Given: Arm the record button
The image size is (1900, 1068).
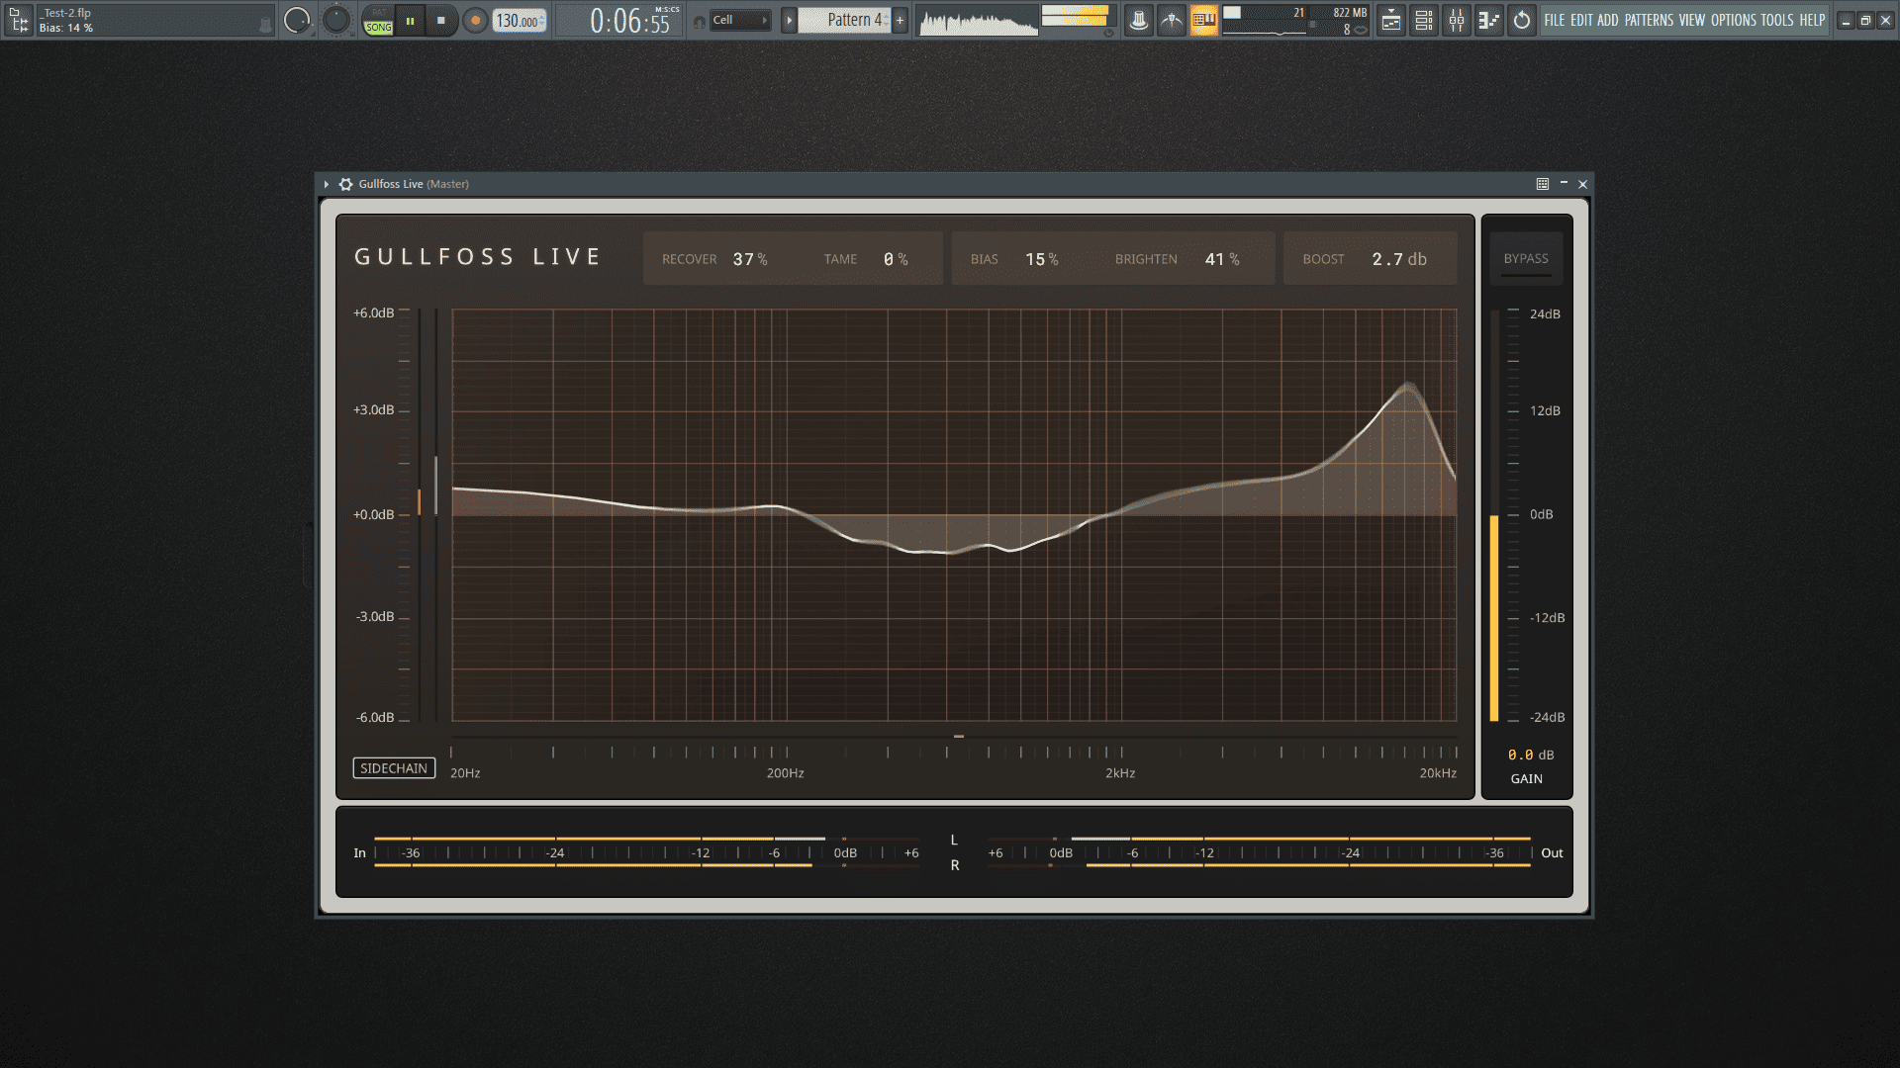Looking at the screenshot, I should (475, 20).
